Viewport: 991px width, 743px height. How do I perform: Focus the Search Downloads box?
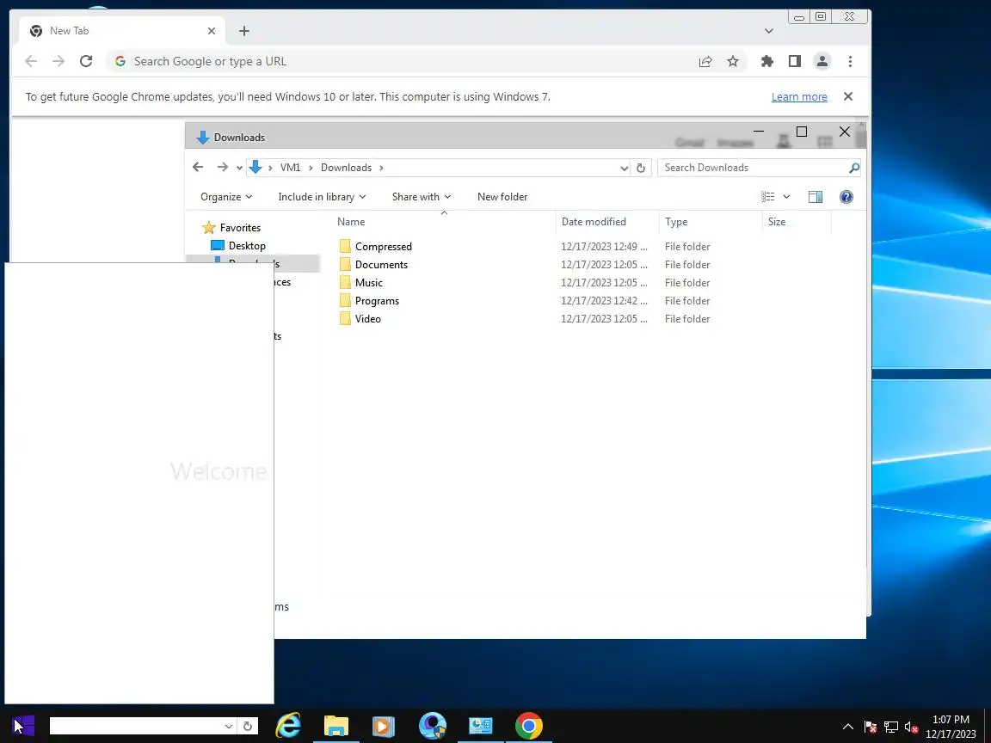point(752,168)
